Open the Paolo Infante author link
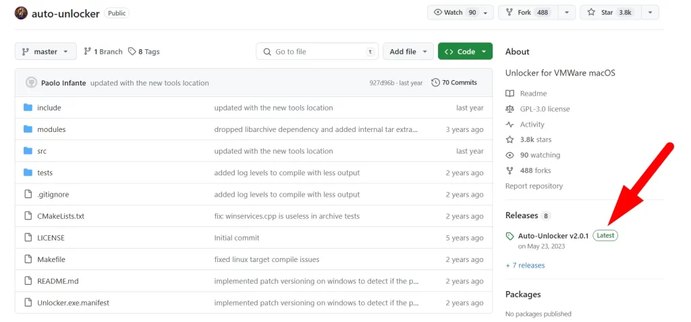This screenshot has width=691, height=322. (63, 83)
